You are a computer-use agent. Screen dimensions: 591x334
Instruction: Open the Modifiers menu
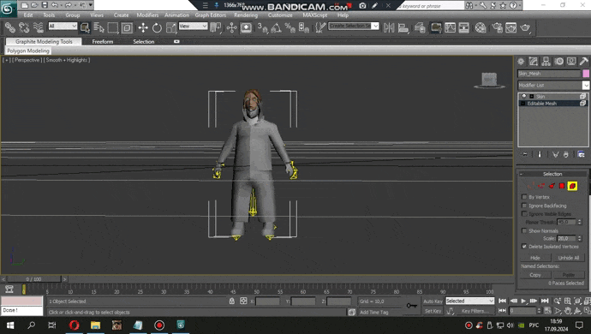click(x=147, y=15)
